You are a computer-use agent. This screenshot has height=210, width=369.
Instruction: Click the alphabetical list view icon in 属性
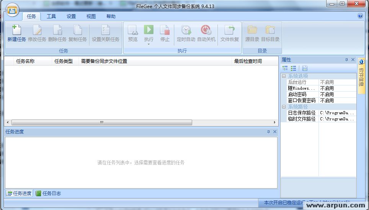click(x=294, y=68)
